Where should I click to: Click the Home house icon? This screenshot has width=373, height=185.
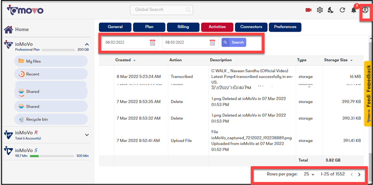pyautogui.click(x=8, y=29)
